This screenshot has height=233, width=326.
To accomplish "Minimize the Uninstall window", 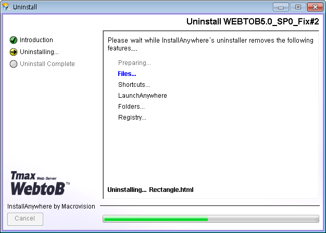I will (x=281, y=7).
